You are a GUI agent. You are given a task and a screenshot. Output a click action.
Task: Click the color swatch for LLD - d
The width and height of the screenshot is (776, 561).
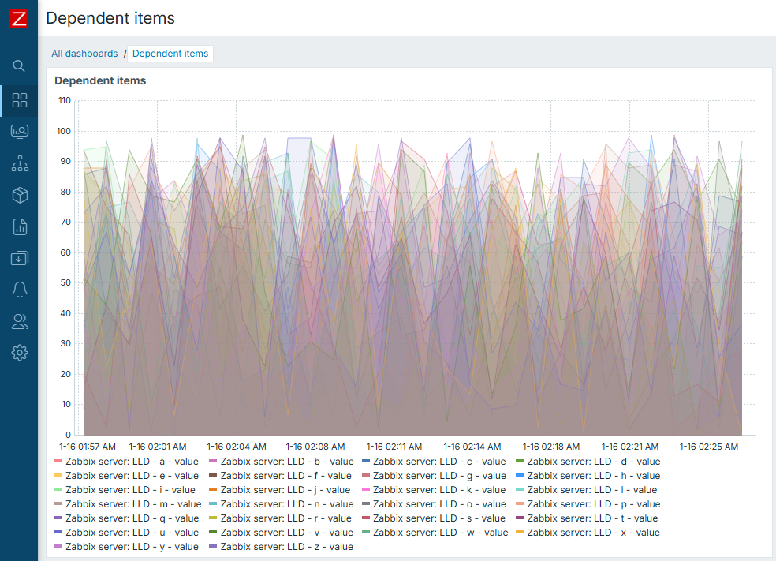(x=520, y=462)
